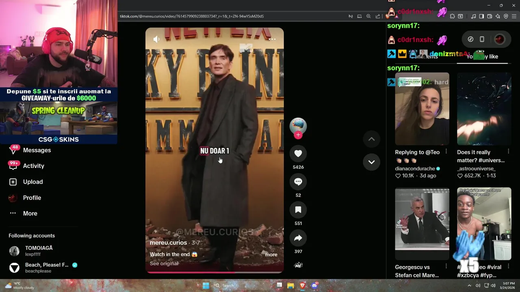This screenshot has height=292, width=520.
Task: Go to previous video with up chevron
Action: [x=371, y=139]
